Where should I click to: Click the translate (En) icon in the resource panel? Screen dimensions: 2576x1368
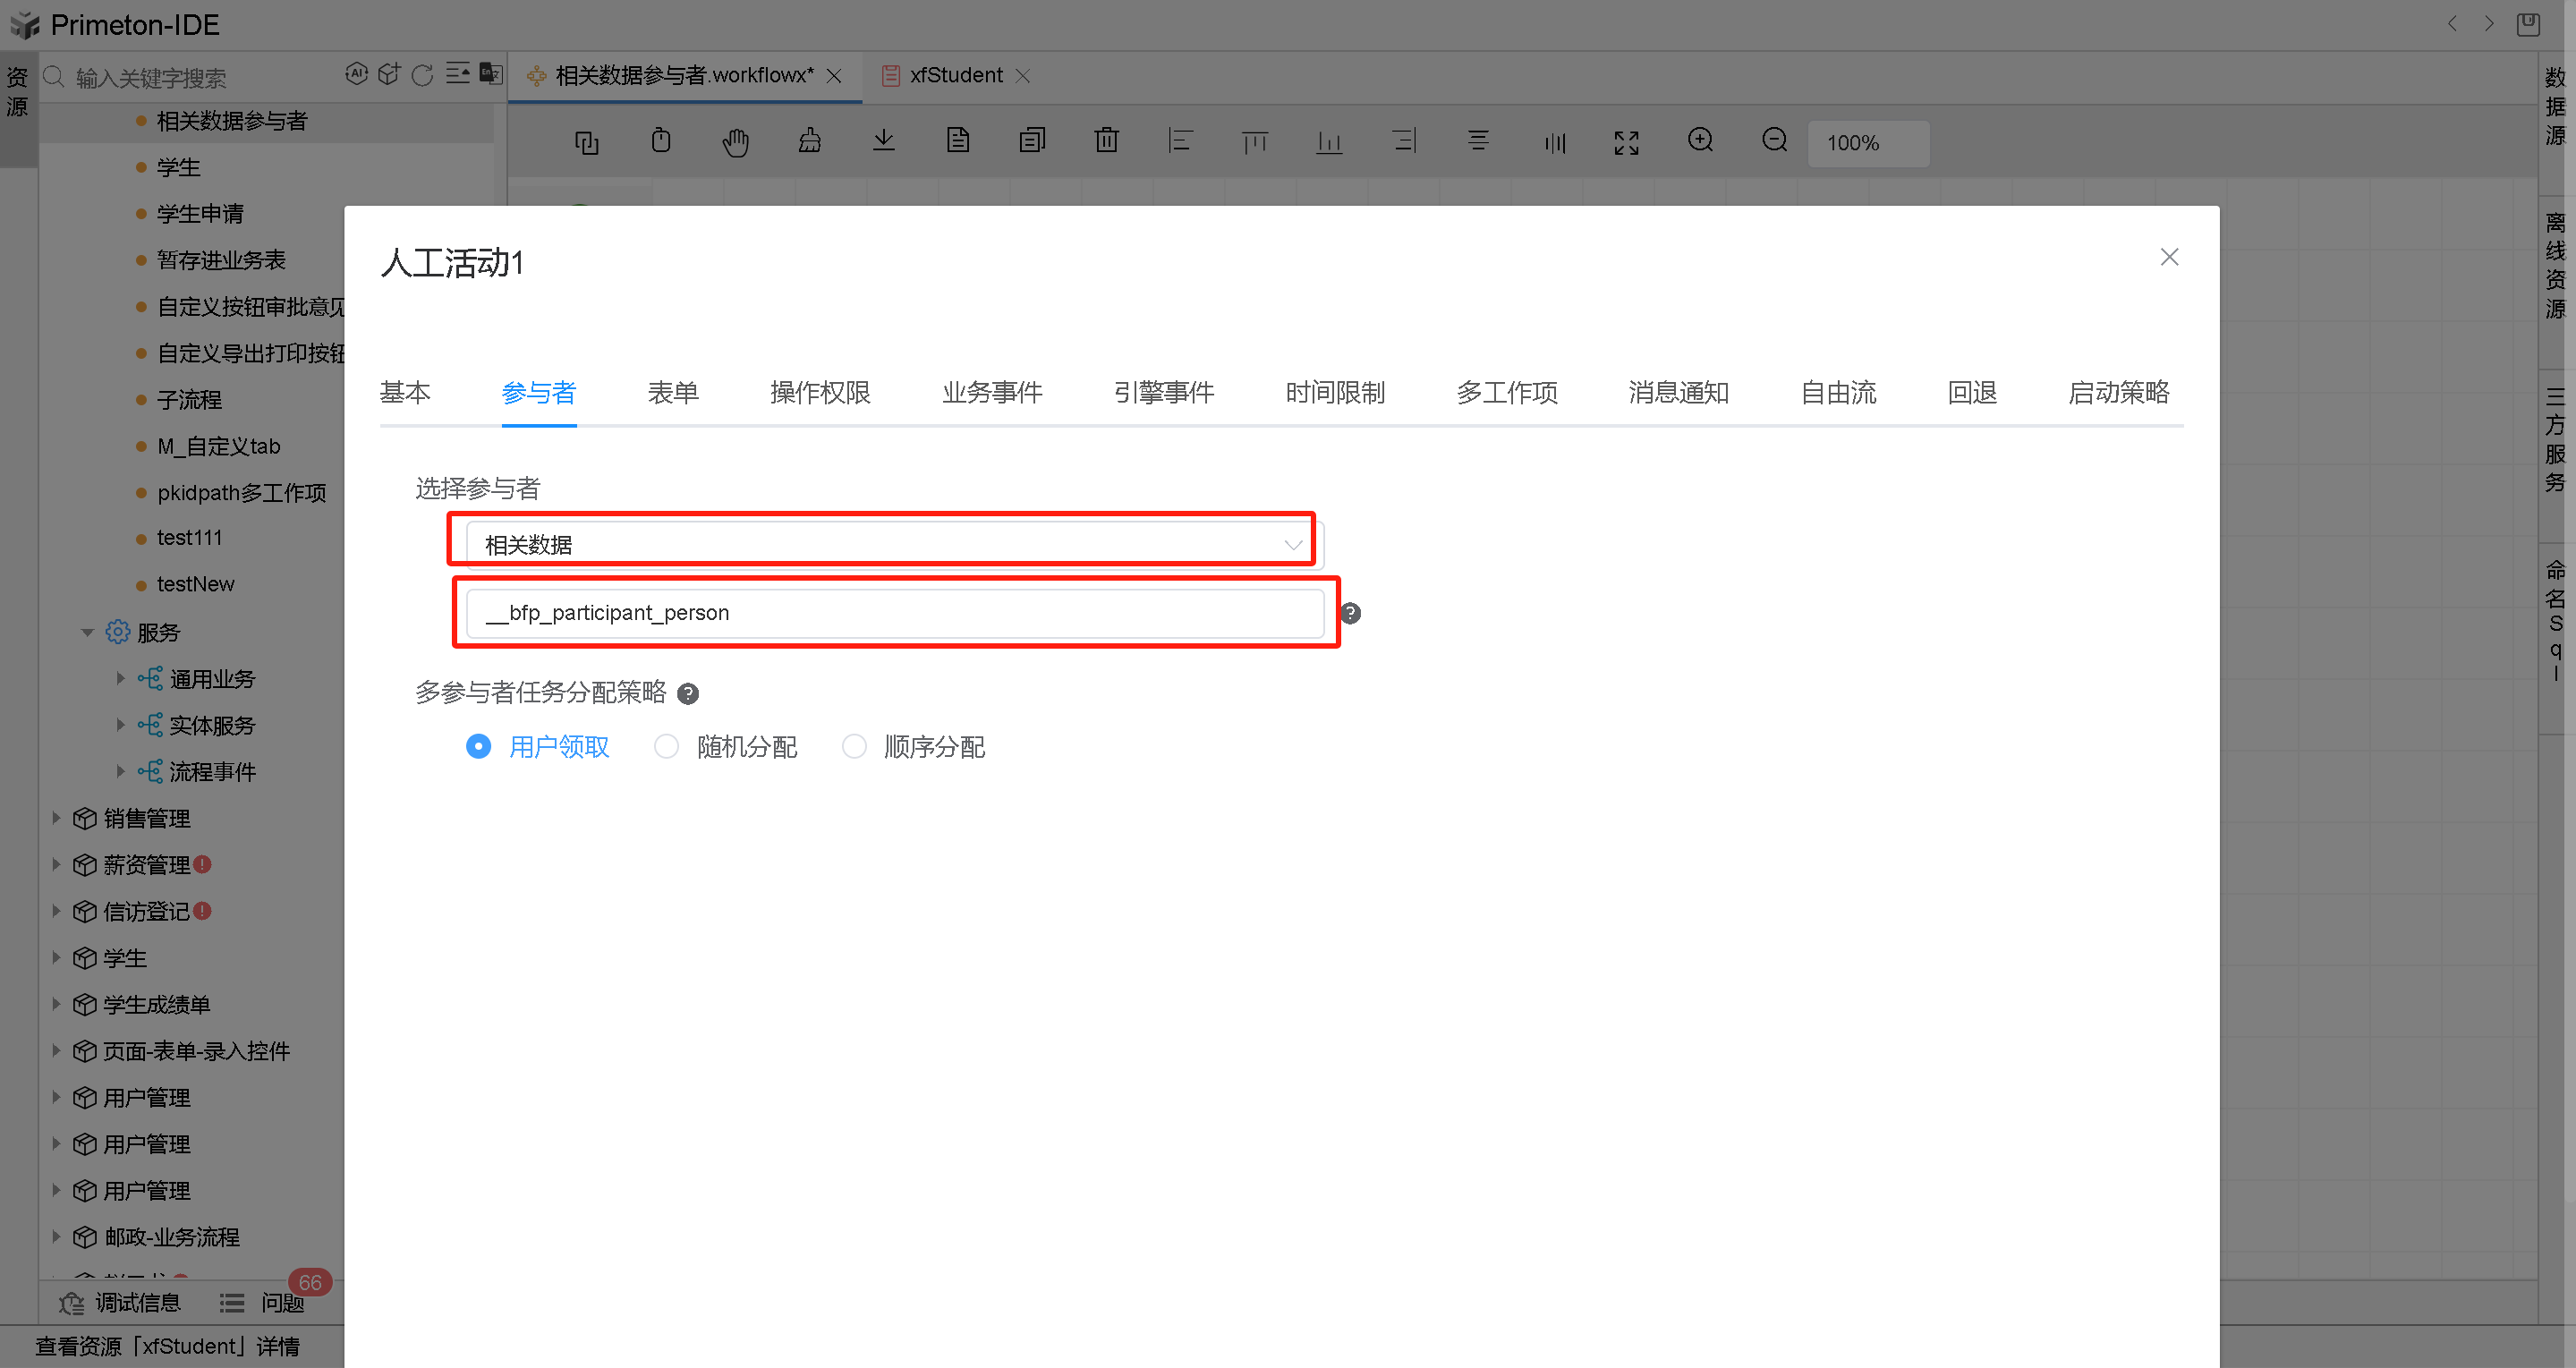coord(490,74)
